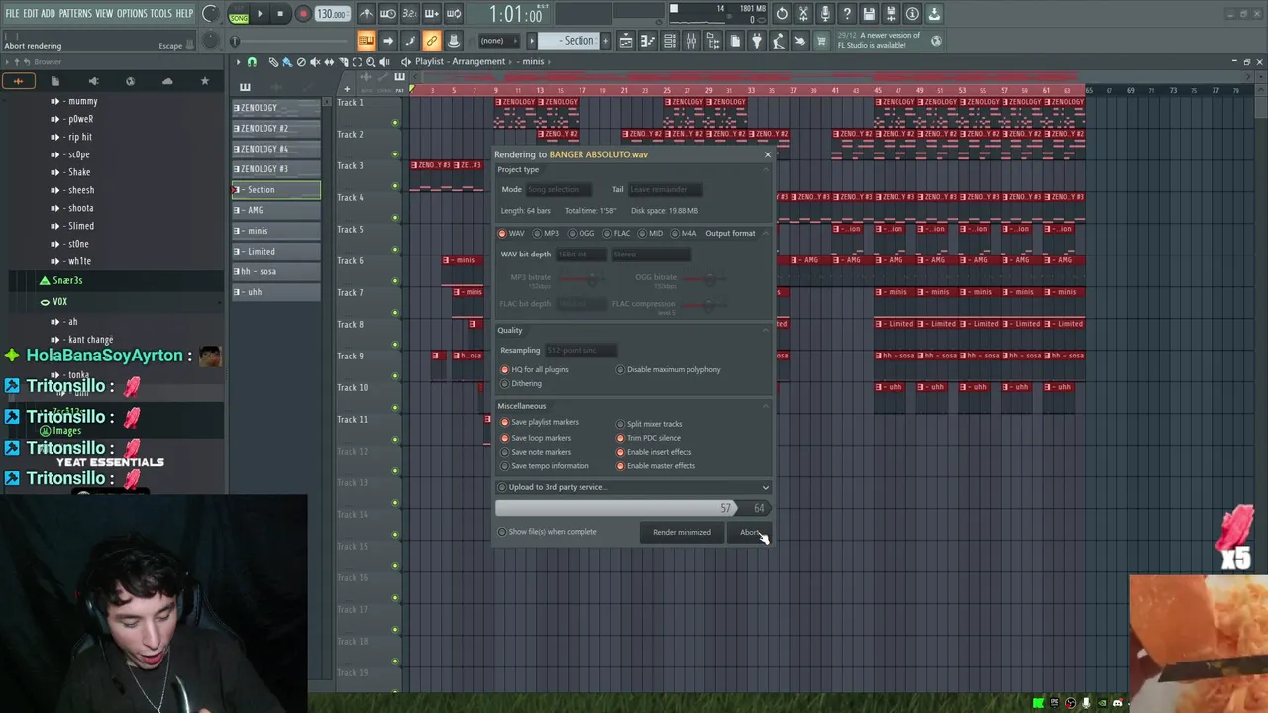This screenshot has width=1268, height=713.
Task: Click the one-click audio recording microphone icon
Action: [825, 14]
